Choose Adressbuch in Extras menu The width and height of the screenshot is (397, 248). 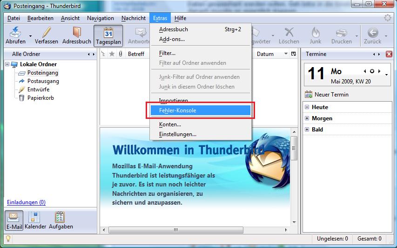pos(200,29)
